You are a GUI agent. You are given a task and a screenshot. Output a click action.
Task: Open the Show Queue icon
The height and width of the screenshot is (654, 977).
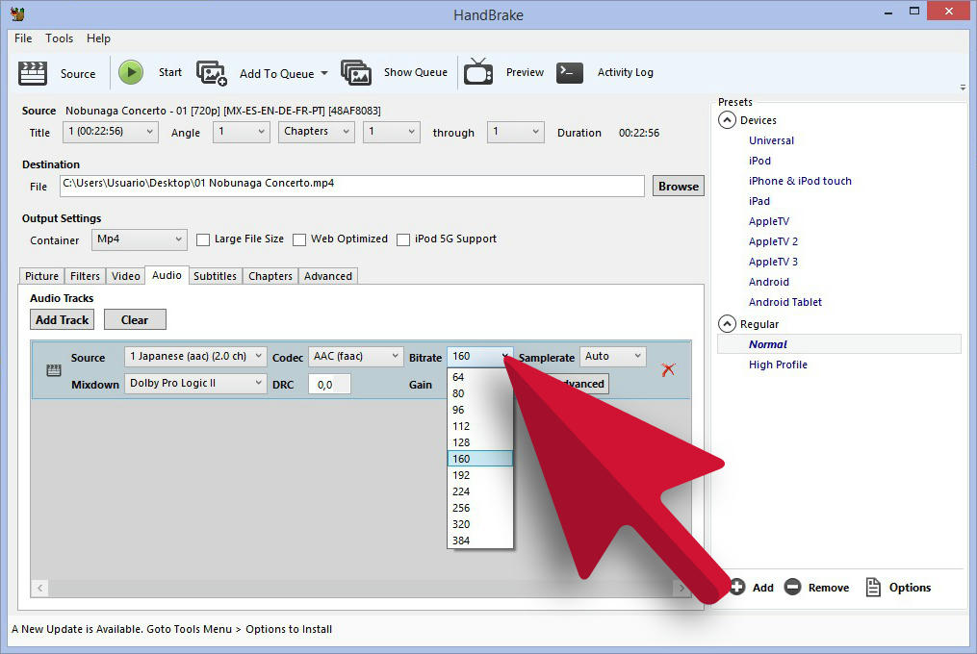[x=356, y=73]
